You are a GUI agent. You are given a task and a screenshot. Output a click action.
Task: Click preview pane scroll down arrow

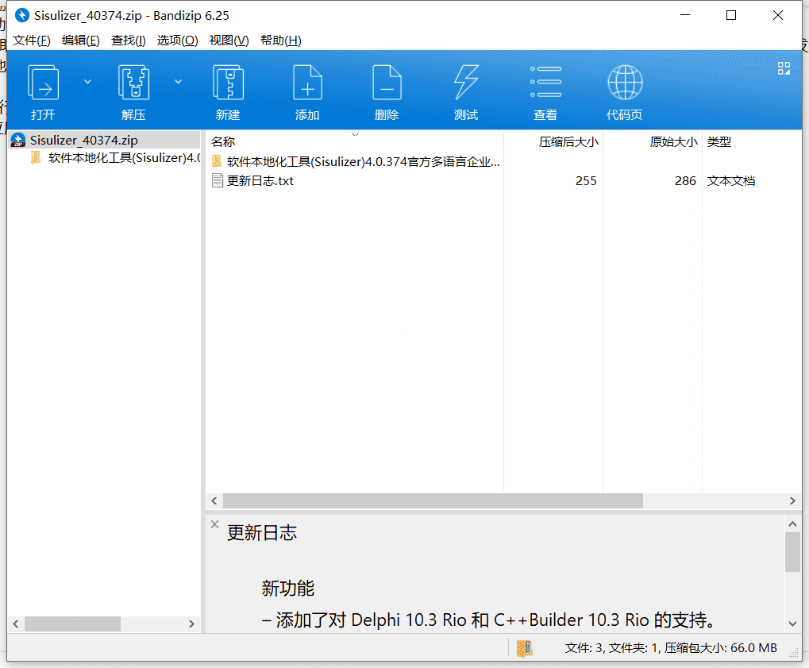pyautogui.click(x=792, y=624)
